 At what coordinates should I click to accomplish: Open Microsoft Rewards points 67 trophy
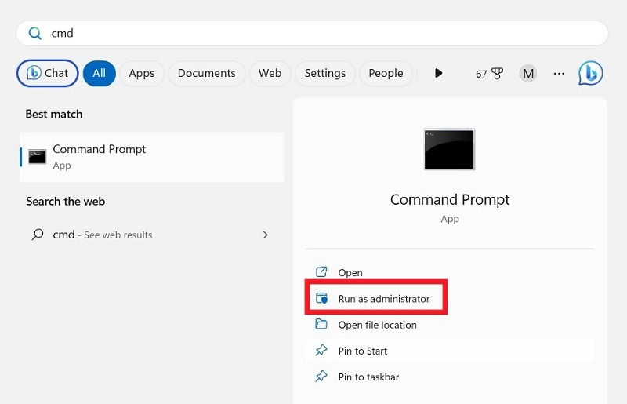489,74
